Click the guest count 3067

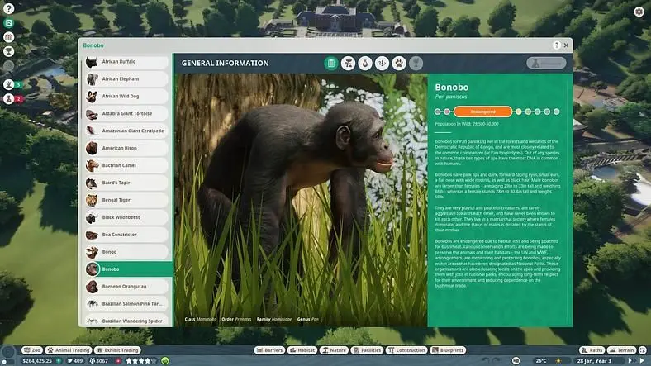tap(99, 361)
